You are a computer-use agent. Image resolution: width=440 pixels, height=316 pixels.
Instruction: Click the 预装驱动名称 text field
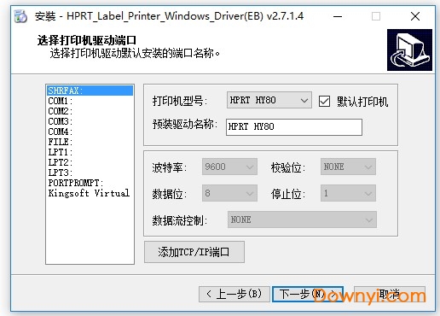(294, 127)
